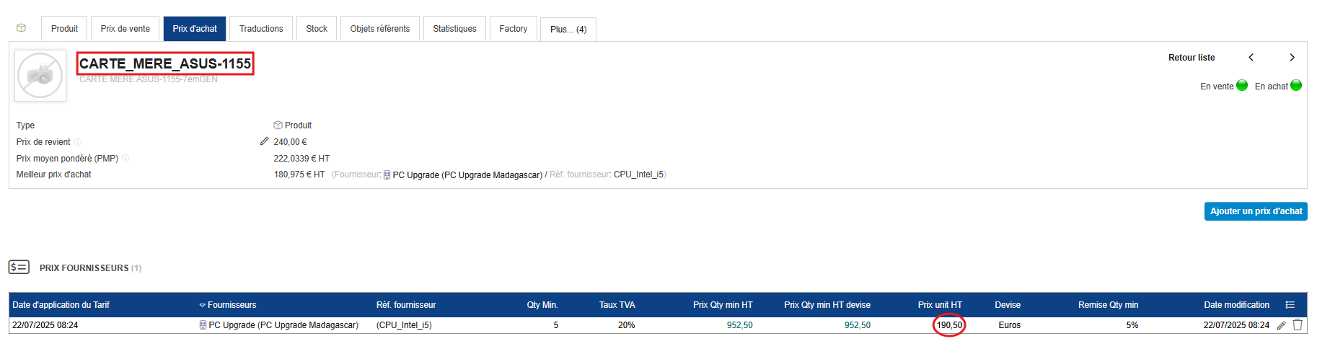
Task: Open the column selector list icon
Action: coord(1290,305)
